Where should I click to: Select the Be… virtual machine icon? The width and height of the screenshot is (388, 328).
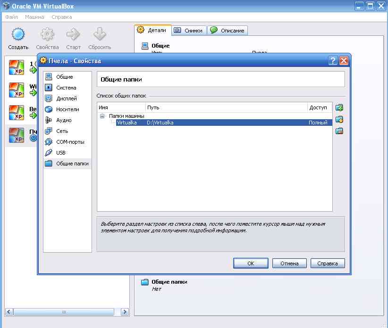click(17, 113)
